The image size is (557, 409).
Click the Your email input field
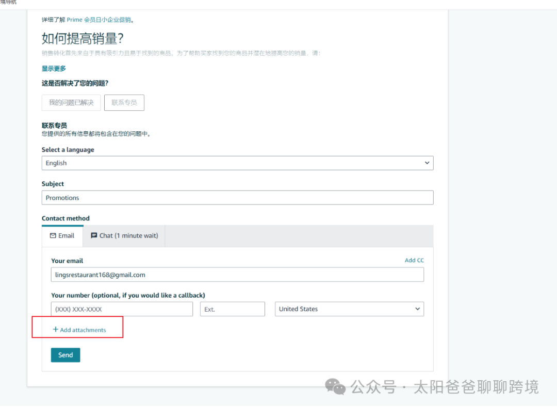click(x=237, y=275)
